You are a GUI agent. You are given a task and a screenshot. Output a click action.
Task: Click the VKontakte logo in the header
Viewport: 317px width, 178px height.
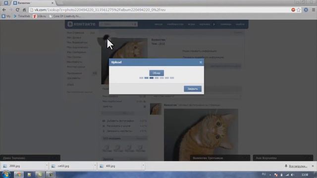click(81, 24)
